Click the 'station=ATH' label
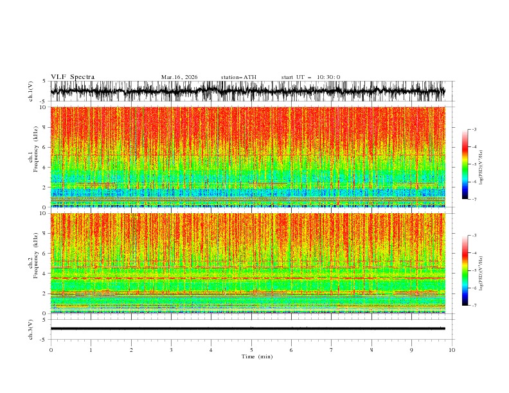 tap(238, 77)
